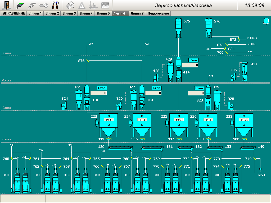Switch to the Подключение tab
This screenshot has height=203, width=271.
pos(158,13)
